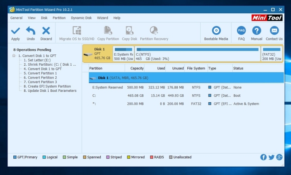Click the Unallocated legend swatch
This screenshot has height=175, width=291.
[171, 157]
